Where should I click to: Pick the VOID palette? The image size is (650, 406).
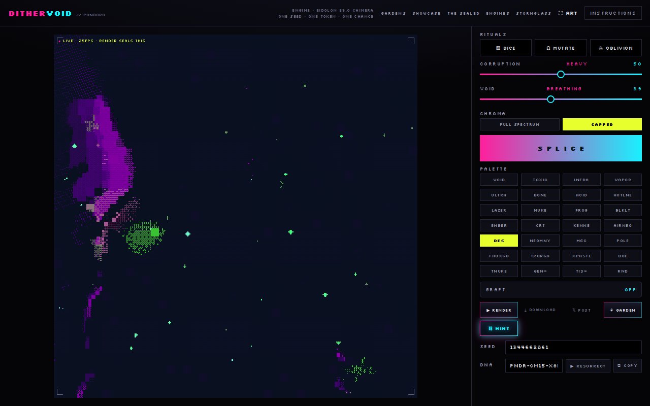point(499,180)
